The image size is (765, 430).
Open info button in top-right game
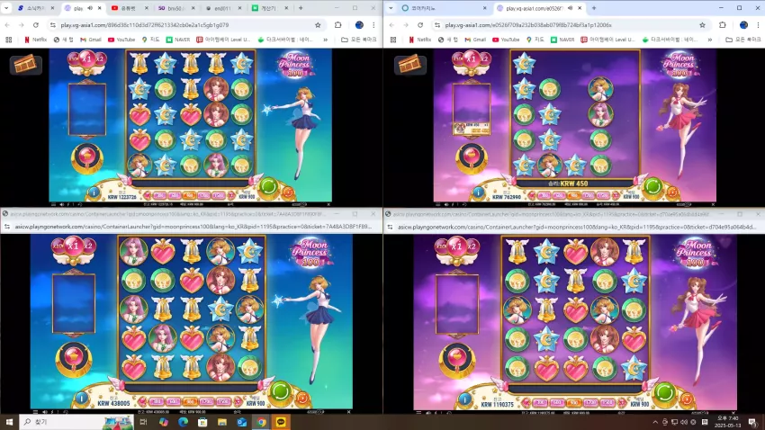pos(478,193)
